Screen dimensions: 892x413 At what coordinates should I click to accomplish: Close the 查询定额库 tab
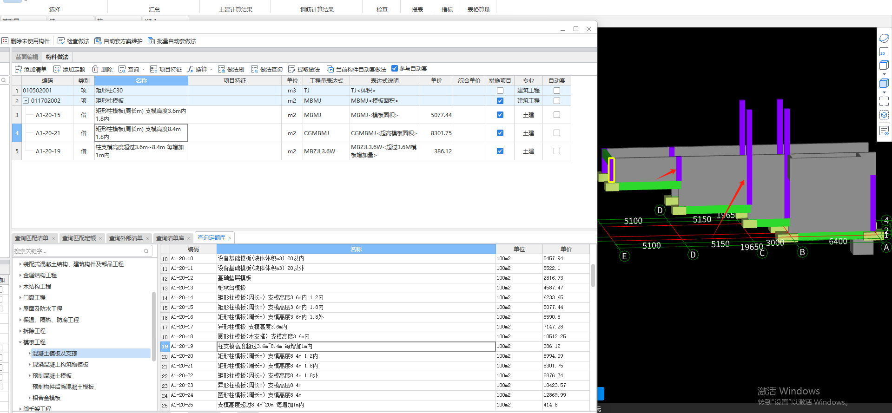click(x=230, y=238)
